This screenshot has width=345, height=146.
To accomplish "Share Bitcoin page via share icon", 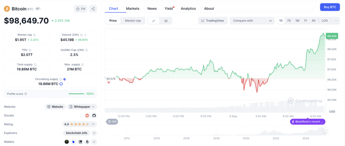I will (x=93, y=9).
